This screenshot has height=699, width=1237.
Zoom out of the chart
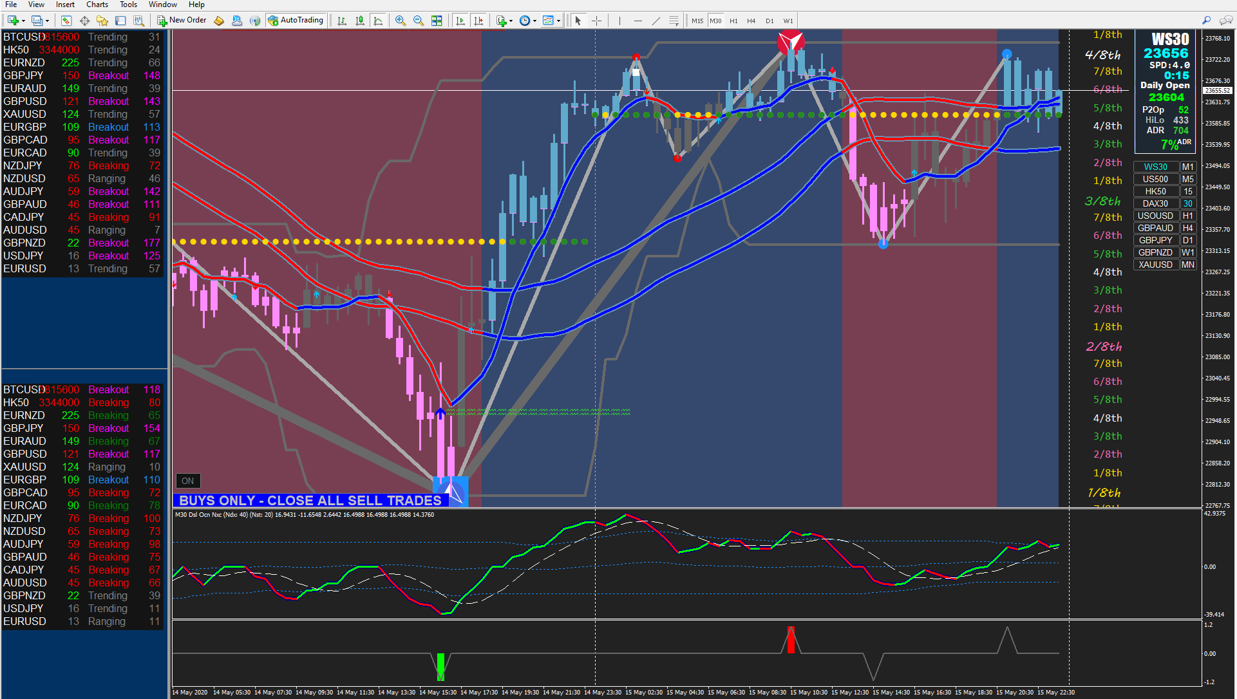pyautogui.click(x=419, y=21)
